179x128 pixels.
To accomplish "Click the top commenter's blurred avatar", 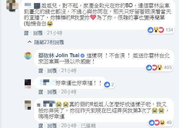I will [12, 5].
